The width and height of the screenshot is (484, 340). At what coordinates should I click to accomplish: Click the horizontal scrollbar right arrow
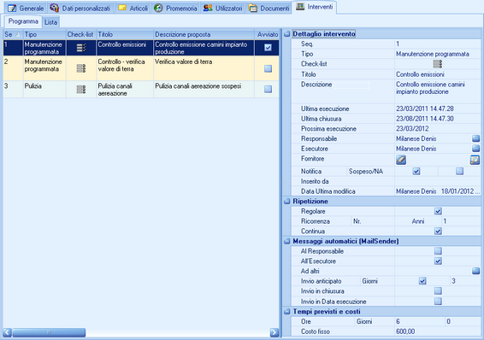pyautogui.click(x=274, y=332)
